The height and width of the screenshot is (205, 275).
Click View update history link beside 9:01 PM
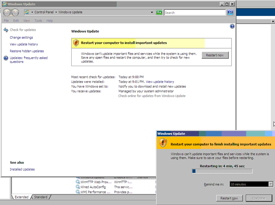coord(160,82)
